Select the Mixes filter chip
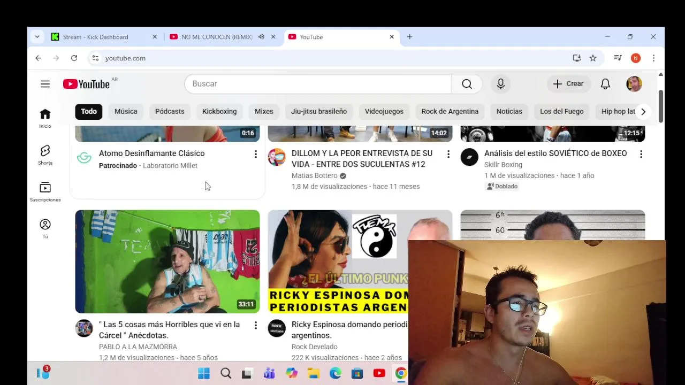The width and height of the screenshot is (685, 385). tap(264, 111)
